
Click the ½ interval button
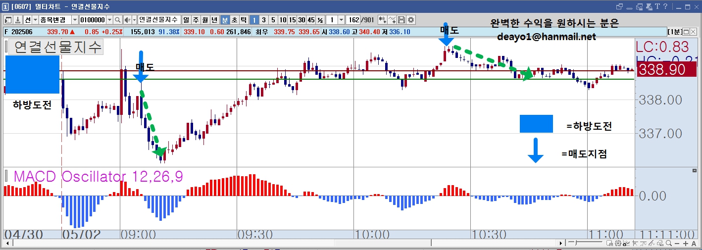[x=320, y=20]
